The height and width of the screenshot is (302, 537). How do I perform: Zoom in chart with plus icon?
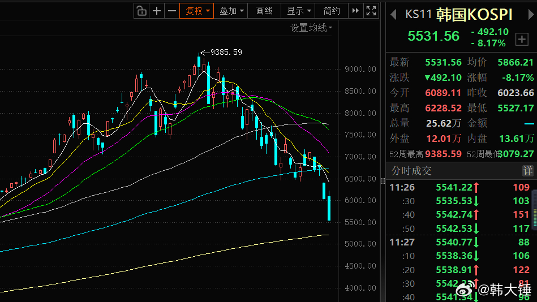click(x=157, y=11)
